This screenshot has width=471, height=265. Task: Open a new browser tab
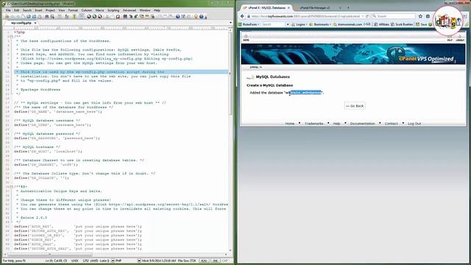pyautogui.click(x=348, y=7)
